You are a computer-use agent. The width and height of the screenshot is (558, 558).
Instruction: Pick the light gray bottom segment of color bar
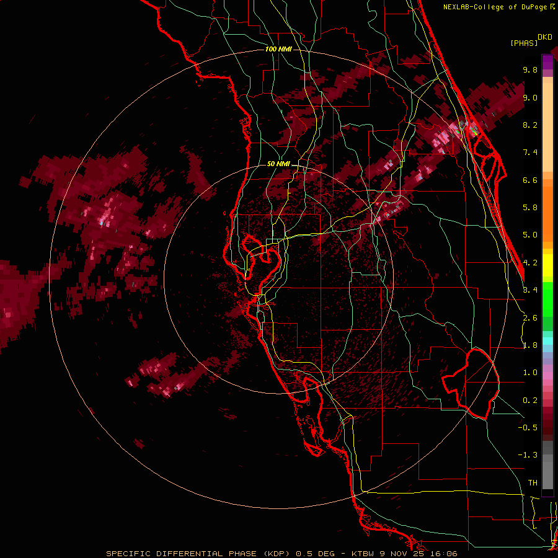[547, 475]
